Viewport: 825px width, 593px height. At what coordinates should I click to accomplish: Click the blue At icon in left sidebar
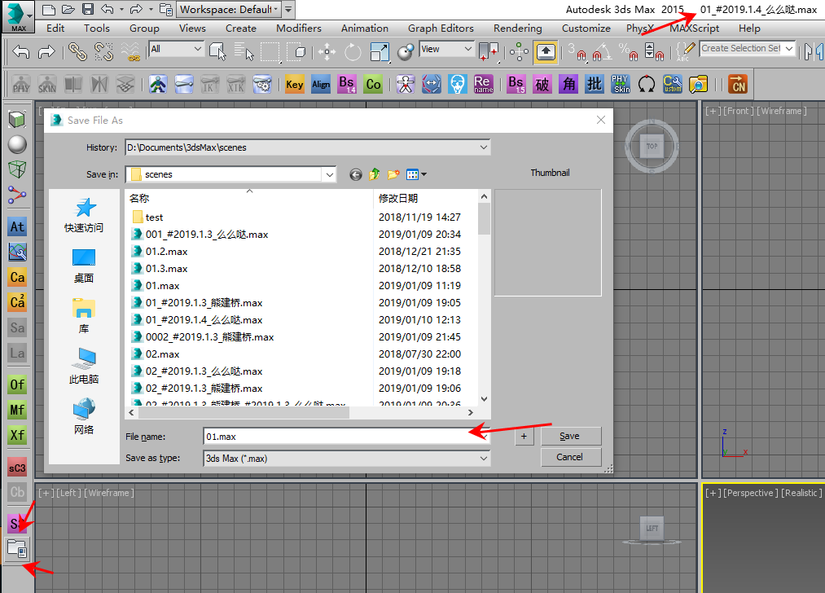17,226
